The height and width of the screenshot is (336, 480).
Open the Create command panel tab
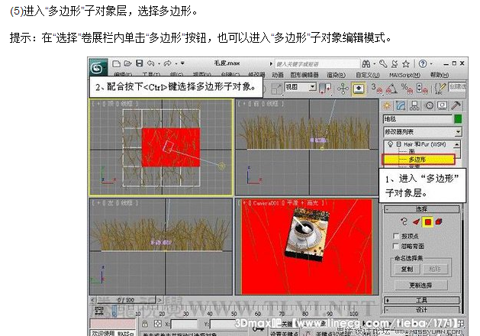[388, 105]
